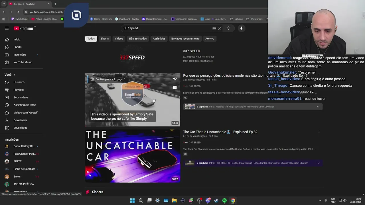
Task: Go to the YouTube Premium home logo
Action: [x=23, y=28]
